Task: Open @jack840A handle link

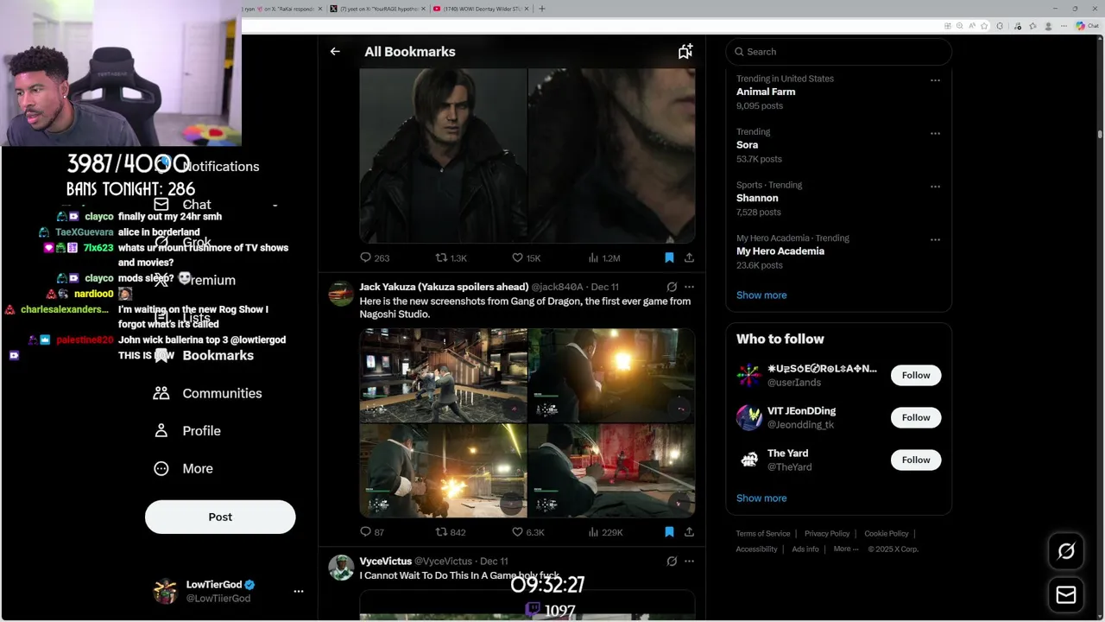Action: [x=557, y=287]
